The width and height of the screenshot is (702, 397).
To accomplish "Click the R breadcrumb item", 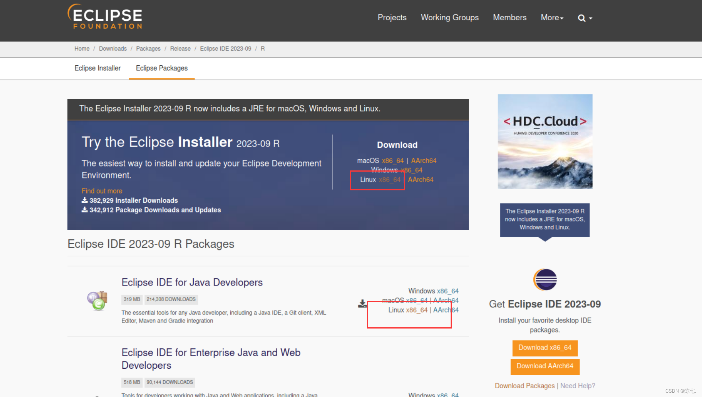I will 263,49.
